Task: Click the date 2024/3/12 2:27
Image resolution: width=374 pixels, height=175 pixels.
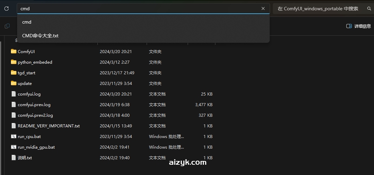Action: [115, 62]
